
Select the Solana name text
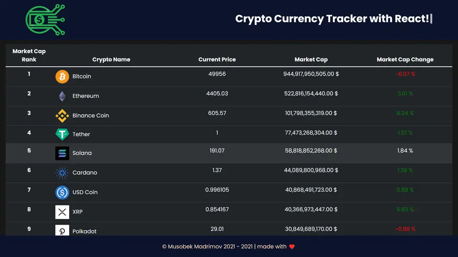tap(82, 153)
